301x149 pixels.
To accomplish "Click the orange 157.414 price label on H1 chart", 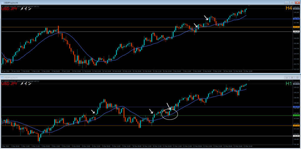I will coord(296,126).
